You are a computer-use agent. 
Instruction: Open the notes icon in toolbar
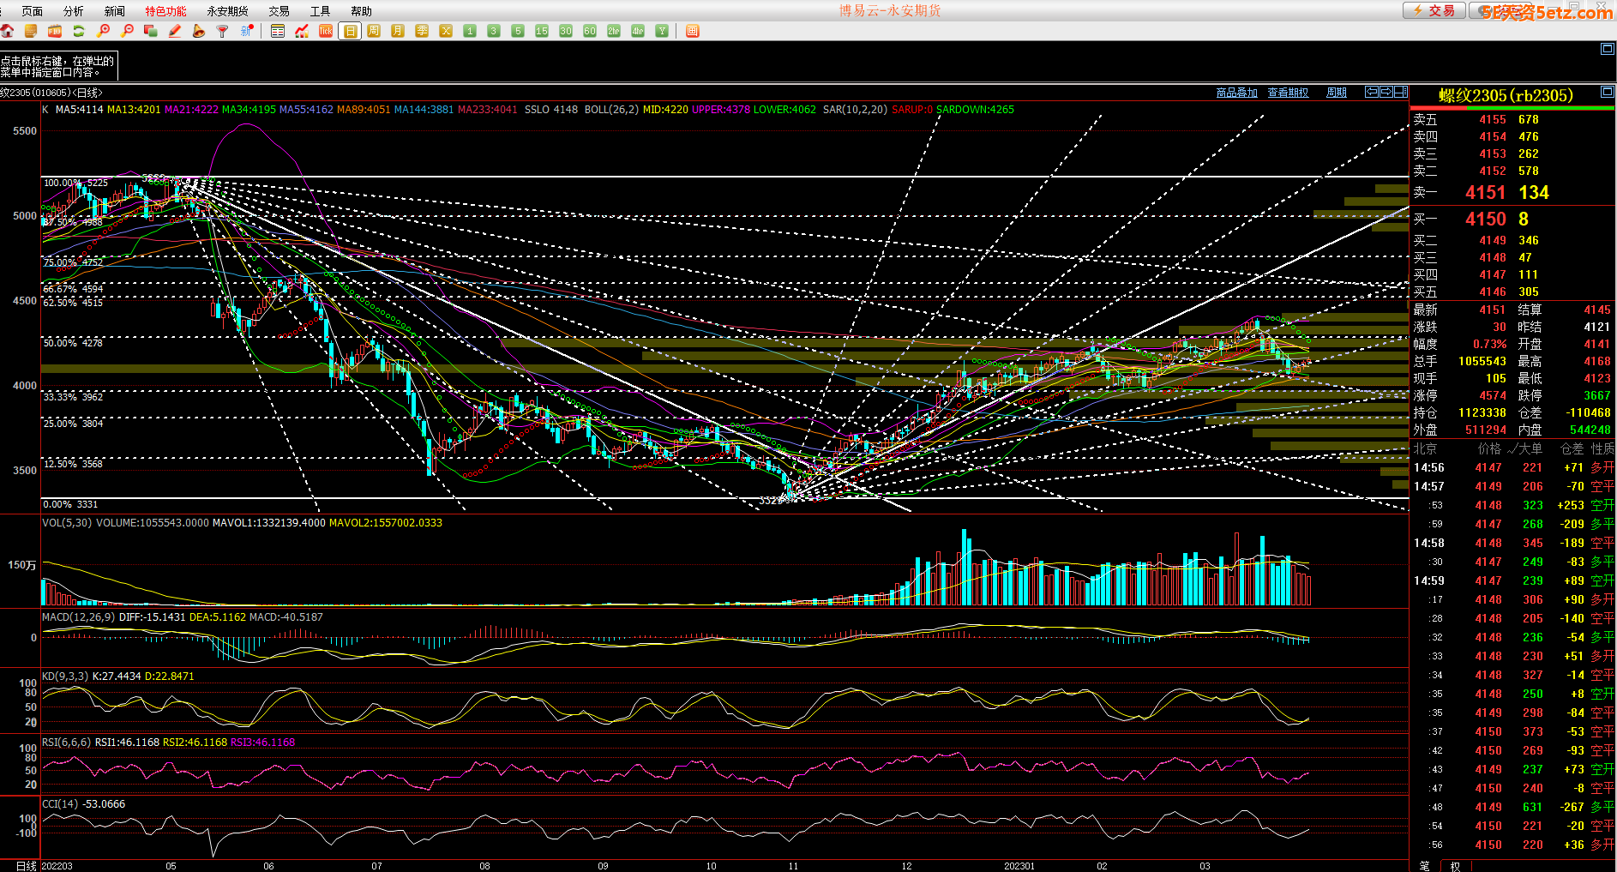click(x=31, y=31)
